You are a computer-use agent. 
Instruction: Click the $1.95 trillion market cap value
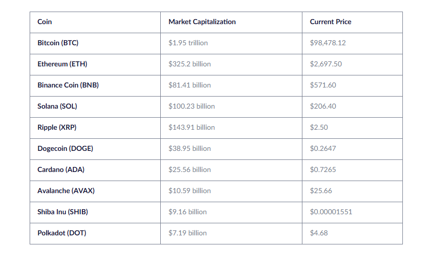coord(188,43)
